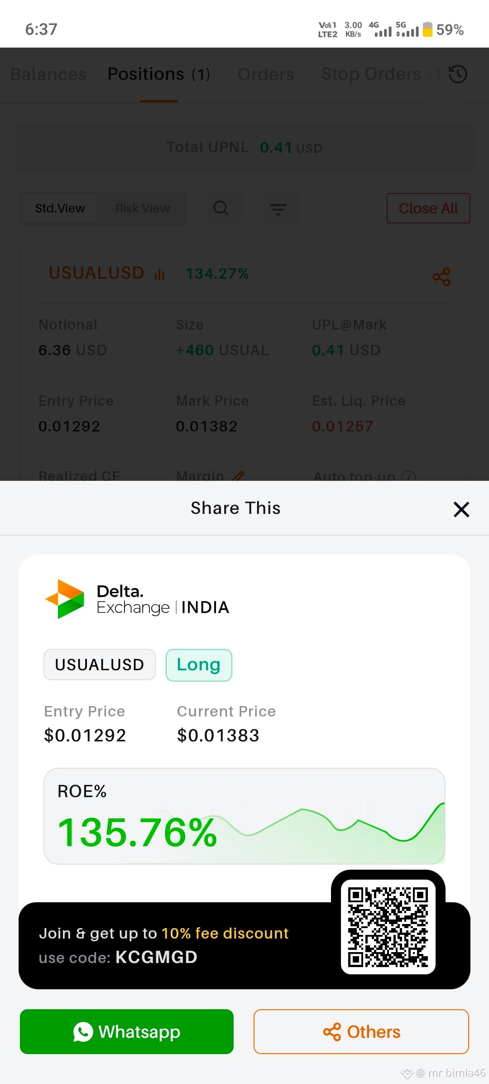Switch to Std.View mode
Viewport: 489px width, 1084px height.
[x=60, y=208]
